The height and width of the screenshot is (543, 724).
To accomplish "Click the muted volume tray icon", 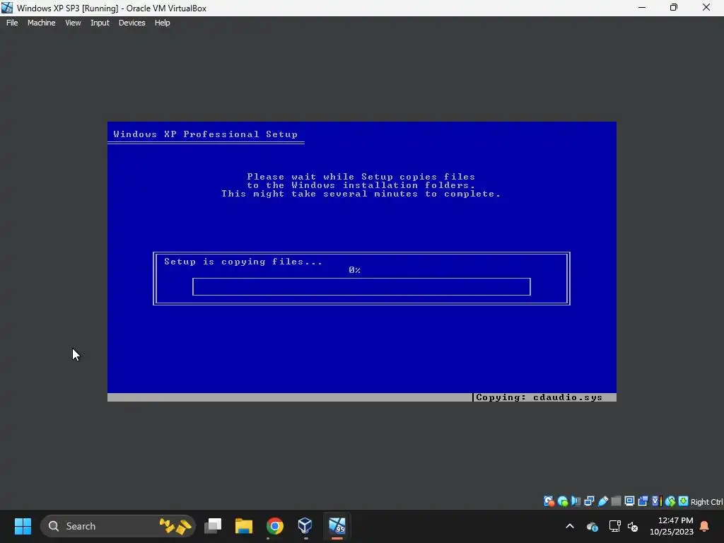I will [633, 526].
